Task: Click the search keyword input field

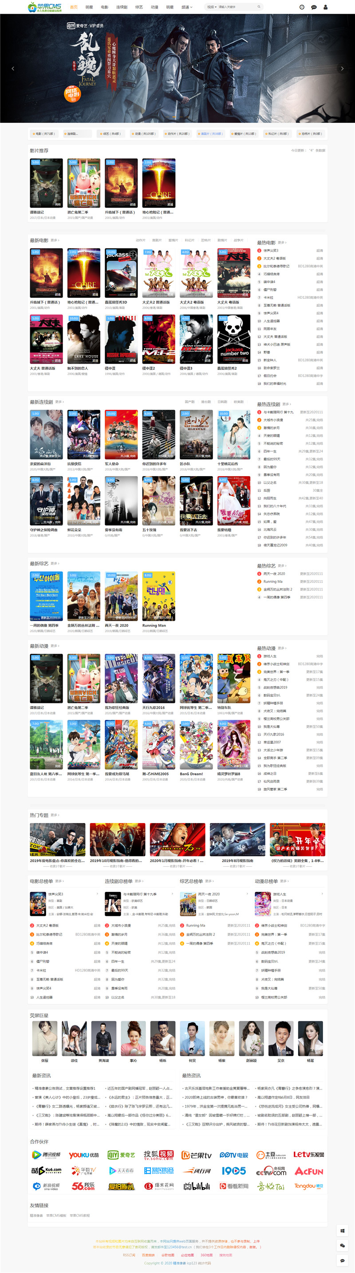Action: [x=237, y=7]
